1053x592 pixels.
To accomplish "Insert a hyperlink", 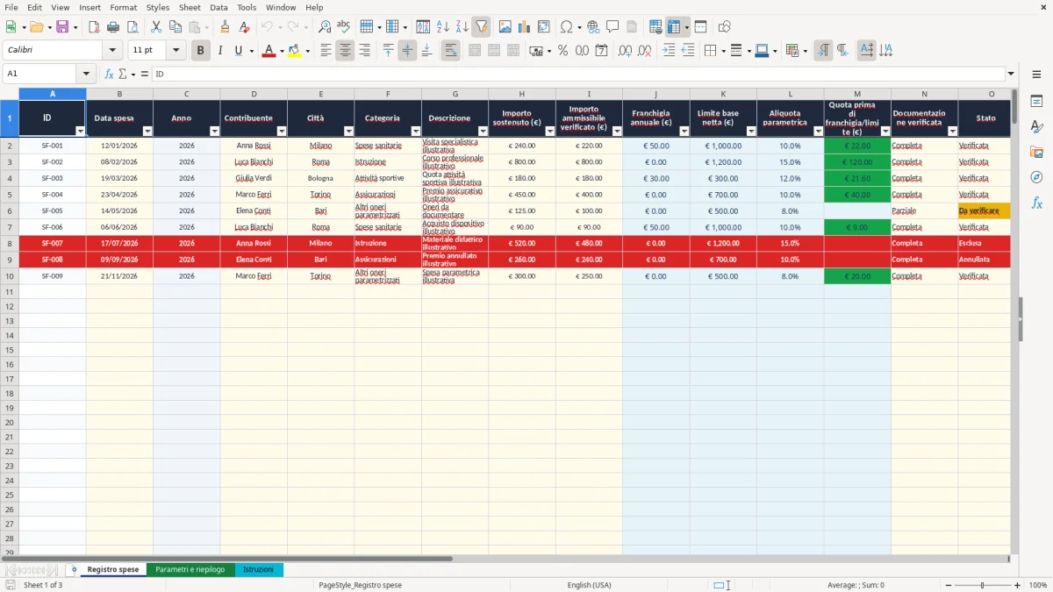I will pyautogui.click(x=593, y=27).
